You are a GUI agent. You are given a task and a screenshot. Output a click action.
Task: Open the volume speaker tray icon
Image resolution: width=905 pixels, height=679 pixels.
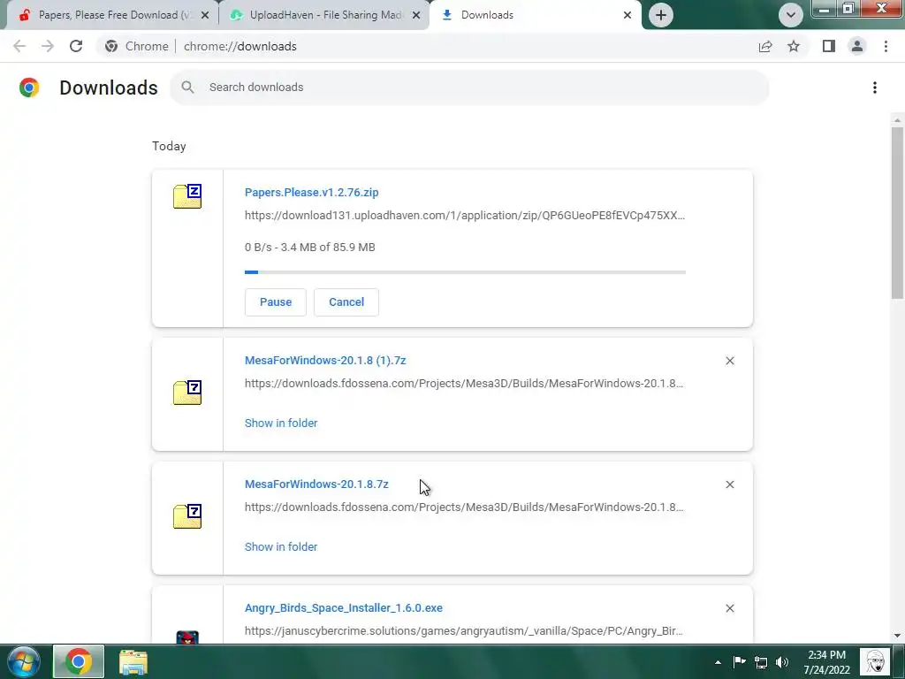[782, 662]
